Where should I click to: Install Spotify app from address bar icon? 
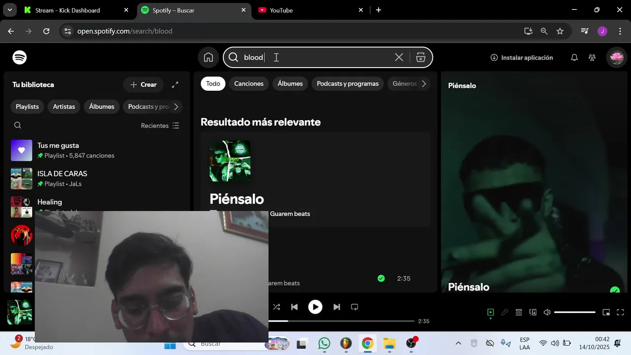tap(528, 31)
